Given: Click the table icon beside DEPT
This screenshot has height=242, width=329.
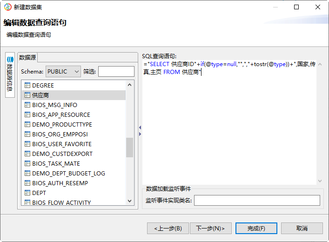Looking at the screenshot, I should pos(27,193).
